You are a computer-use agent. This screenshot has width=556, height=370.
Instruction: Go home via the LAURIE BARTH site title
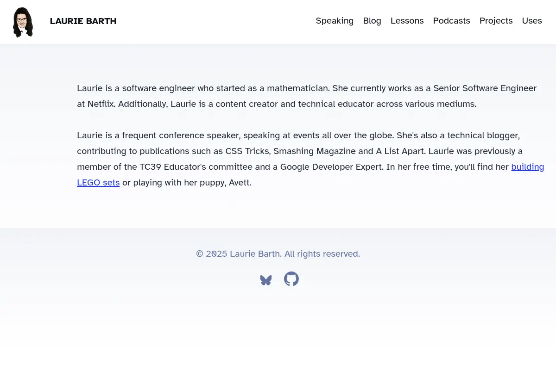click(83, 21)
